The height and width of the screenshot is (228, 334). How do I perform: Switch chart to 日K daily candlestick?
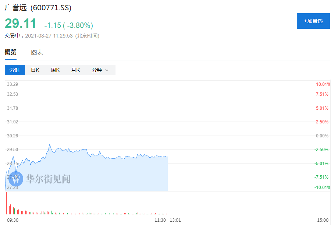click(x=35, y=70)
